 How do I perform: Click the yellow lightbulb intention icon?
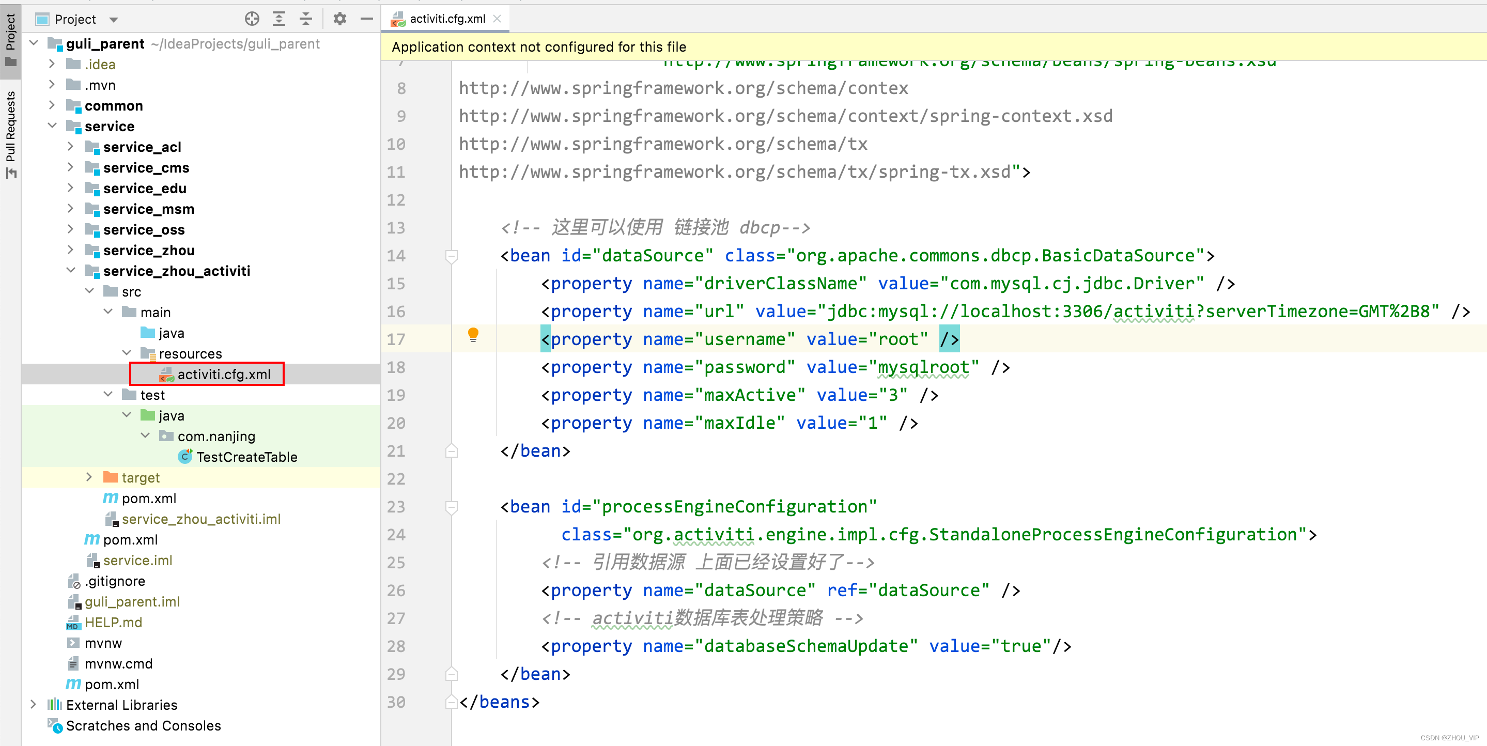tap(473, 334)
